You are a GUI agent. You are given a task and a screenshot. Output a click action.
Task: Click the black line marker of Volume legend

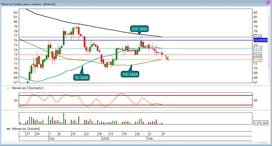8,129
